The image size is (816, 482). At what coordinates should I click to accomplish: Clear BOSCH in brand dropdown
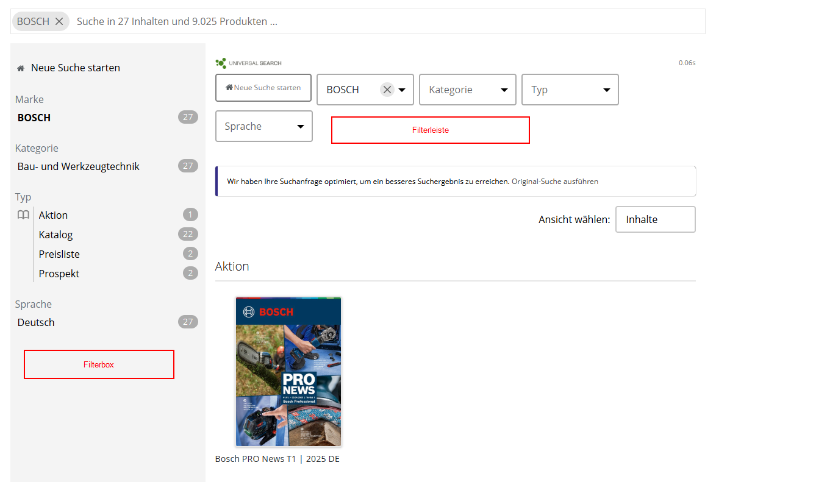tap(387, 90)
